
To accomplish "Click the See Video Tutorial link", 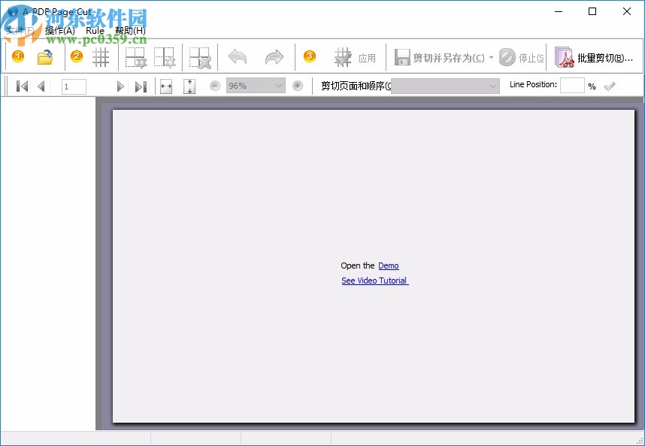I will pyautogui.click(x=374, y=280).
